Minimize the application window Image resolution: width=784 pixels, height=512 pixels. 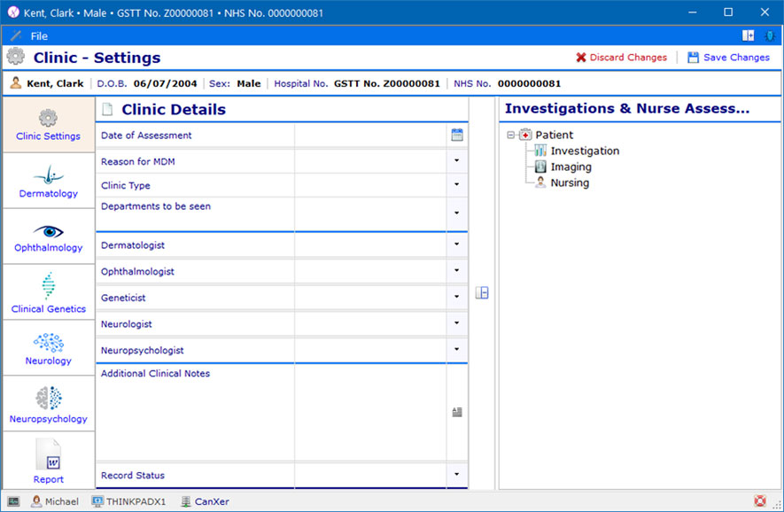point(693,12)
